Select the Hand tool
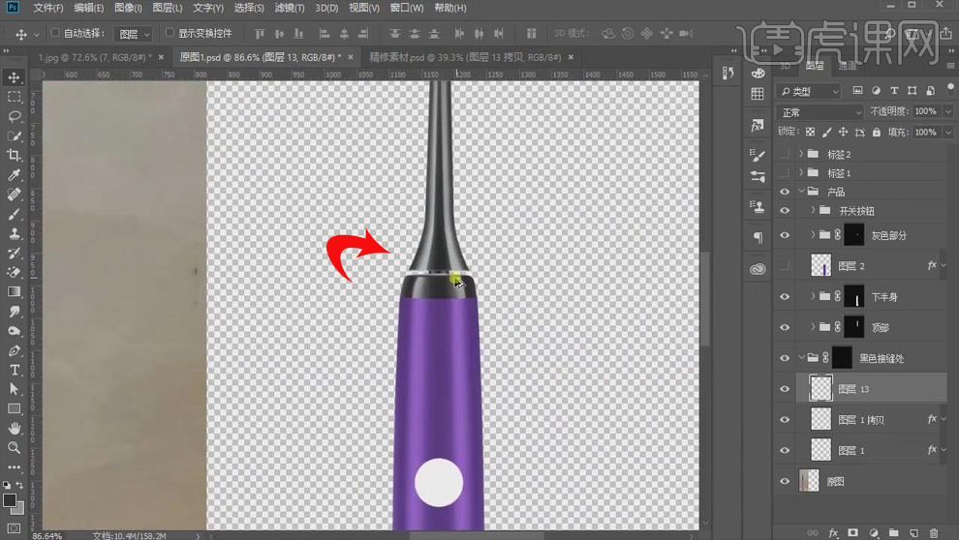This screenshot has height=540, width=959. click(15, 428)
